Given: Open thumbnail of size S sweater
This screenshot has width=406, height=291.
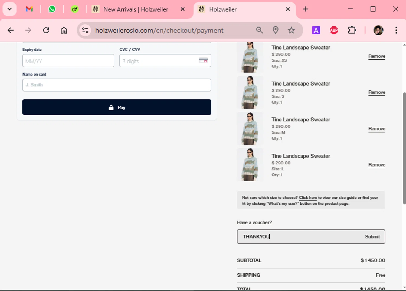Looking at the screenshot, I should pos(250,92).
